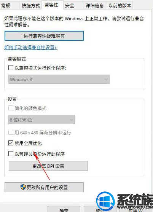Go to the 详细信息 tab
The width and height of the screenshot is (153, 212).
click(x=95, y=6)
